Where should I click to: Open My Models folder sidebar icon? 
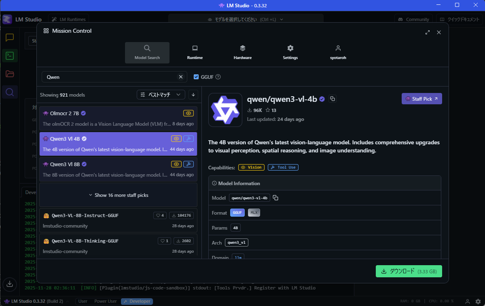click(x=10, y=74)
